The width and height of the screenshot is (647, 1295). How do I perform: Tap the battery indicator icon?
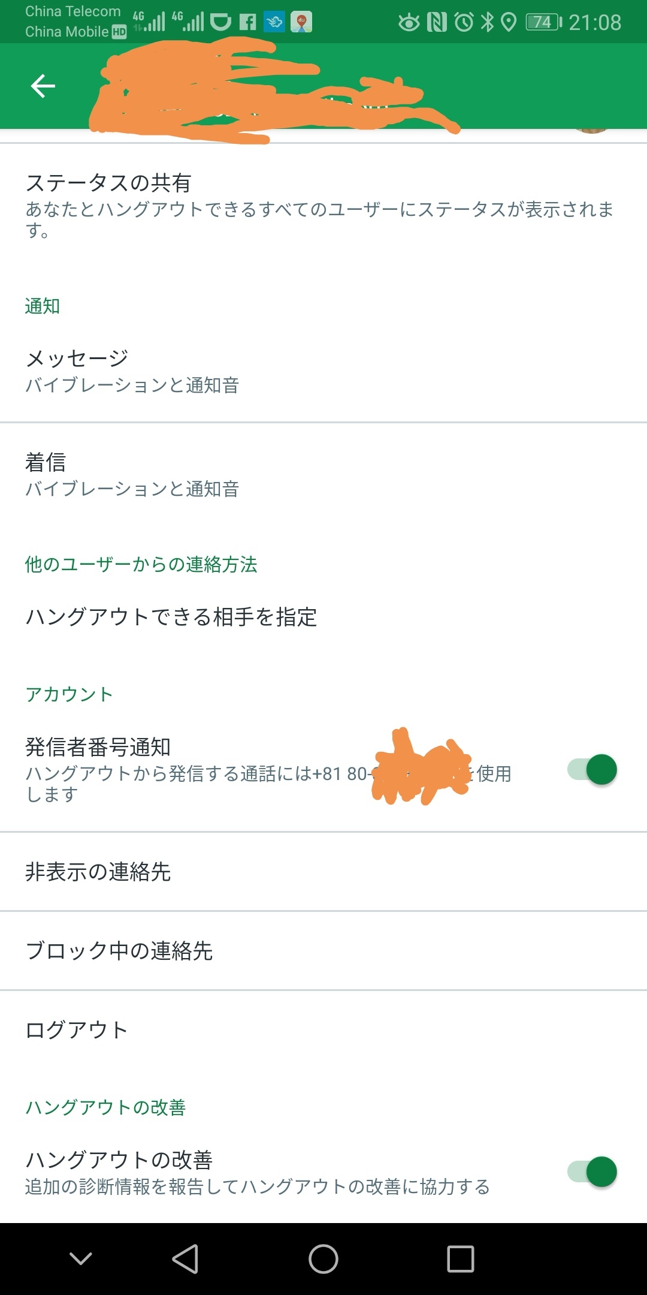coord(543,23)
